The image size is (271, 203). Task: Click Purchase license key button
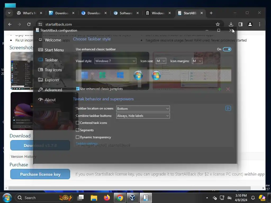click(40, 174)
